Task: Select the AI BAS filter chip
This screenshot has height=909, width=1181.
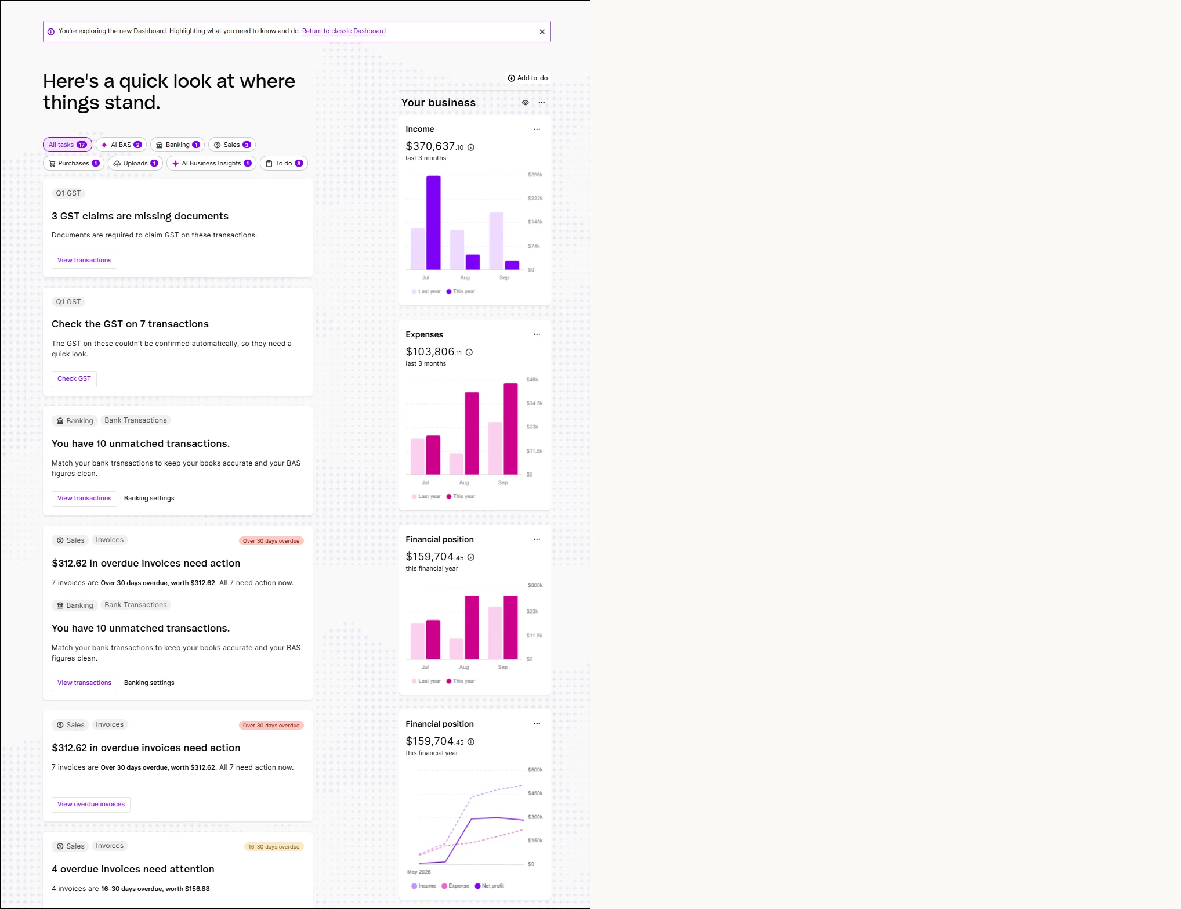Action: tap(121, 145)
